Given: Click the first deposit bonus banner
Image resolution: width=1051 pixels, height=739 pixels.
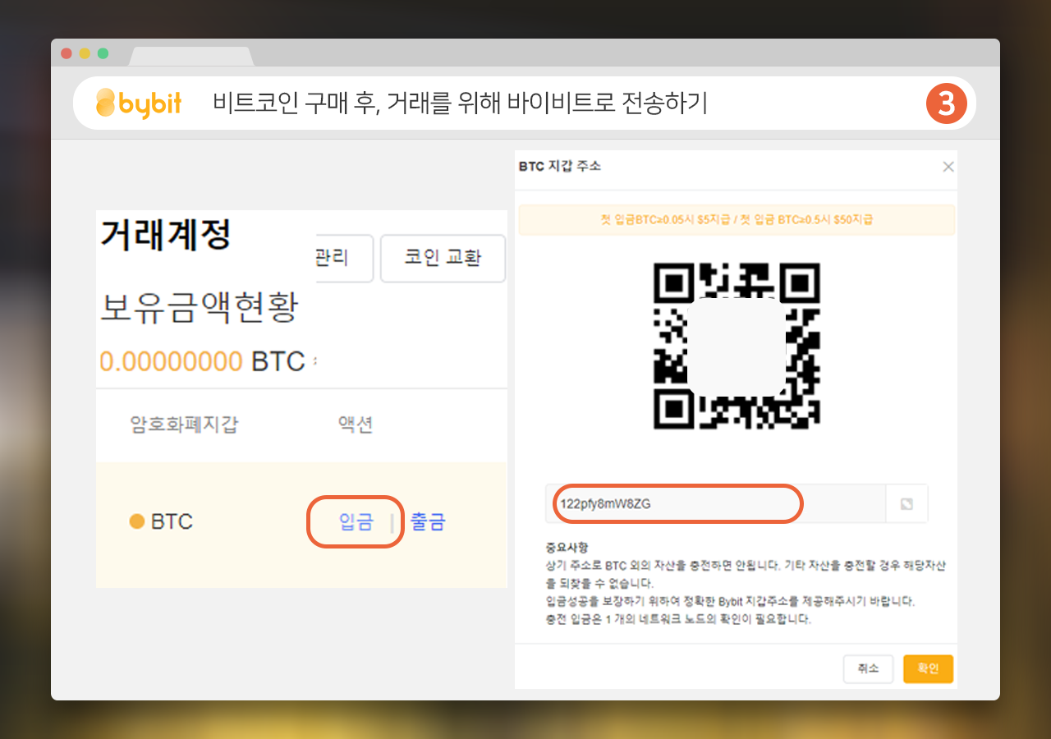Looking at the screenshot, I should click(x=737, y=219).
